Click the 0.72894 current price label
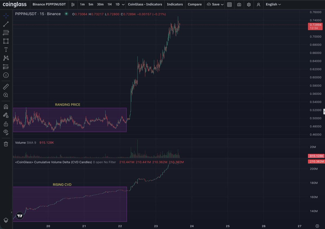Image resolution: width=325 pixels, height=229 pixels. 316,26
